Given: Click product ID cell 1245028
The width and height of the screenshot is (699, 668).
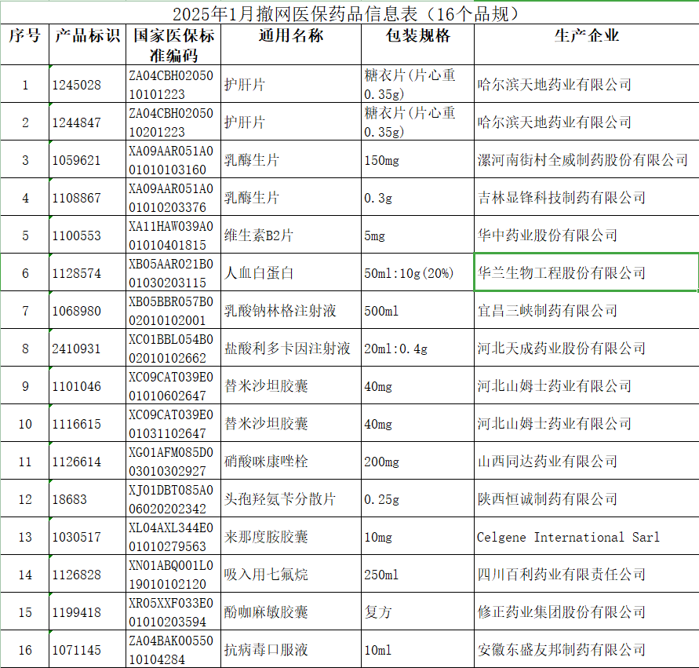Looking at the screenshot, I should tap(88, 84).
